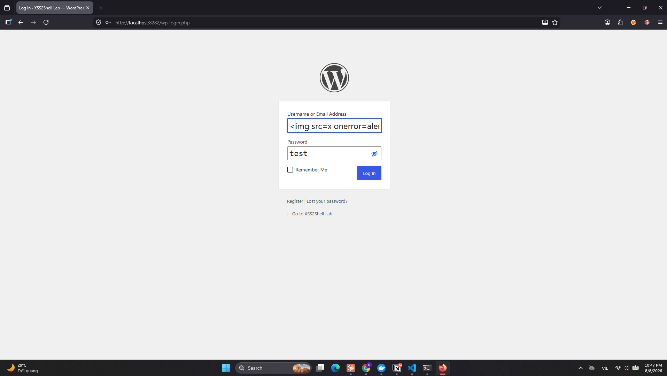Restore down the Firefox window
667x376 pixels.
point(645,8)
